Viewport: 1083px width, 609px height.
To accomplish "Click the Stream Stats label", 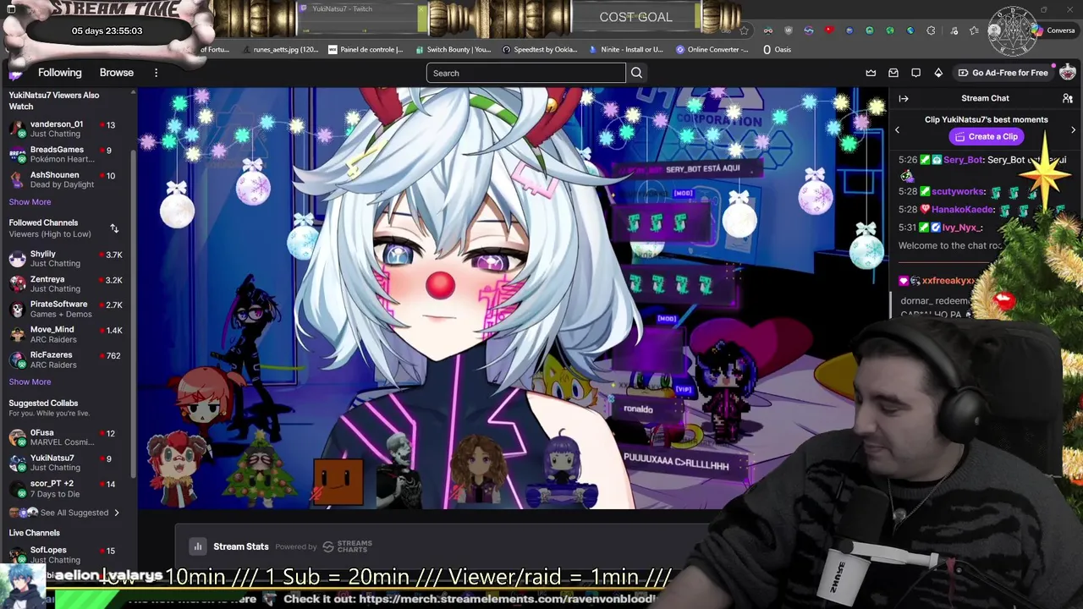I will (x=241, y=546).
